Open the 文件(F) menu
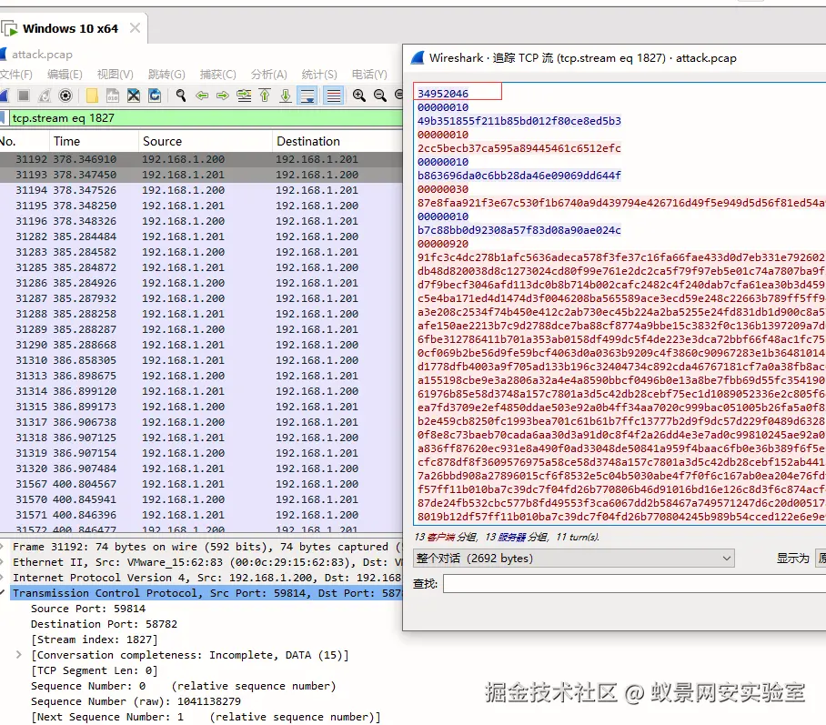 pyautogui.click(x=15, y=75)
